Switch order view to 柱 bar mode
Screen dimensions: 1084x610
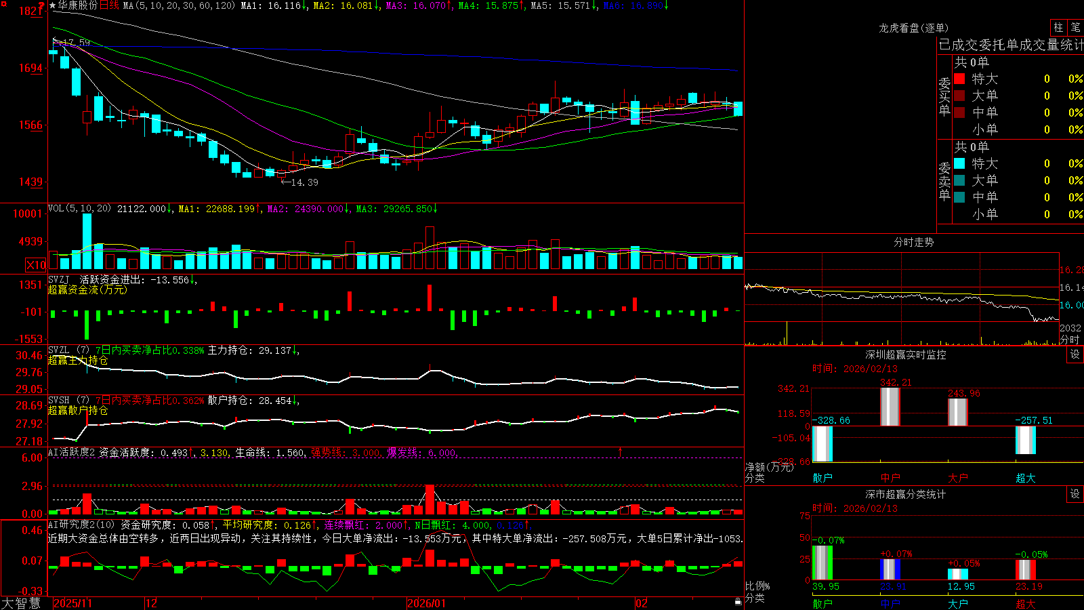click(x=1058, y=28)
